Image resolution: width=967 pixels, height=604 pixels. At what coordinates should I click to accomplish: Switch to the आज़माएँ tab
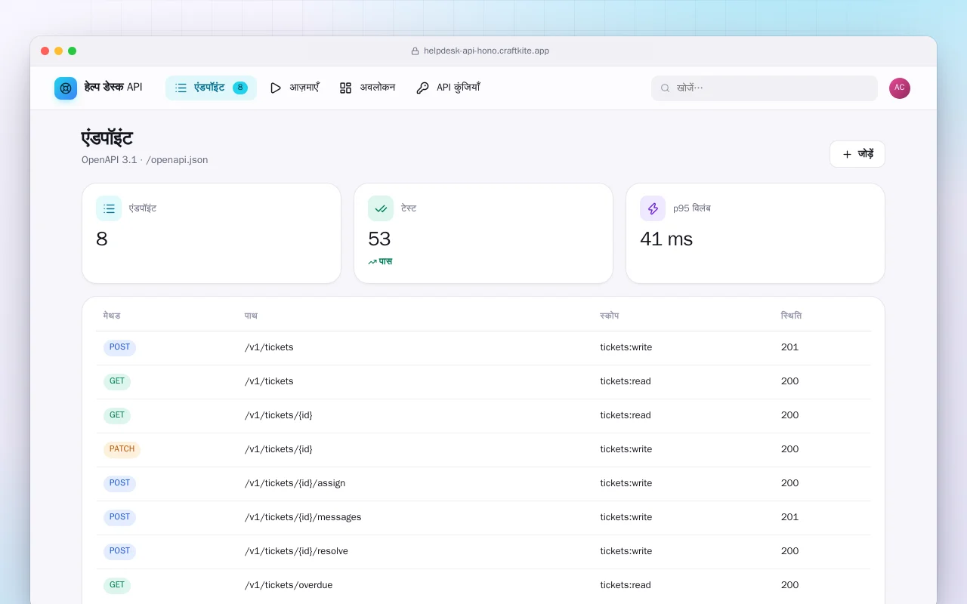[x=295, y=88]
